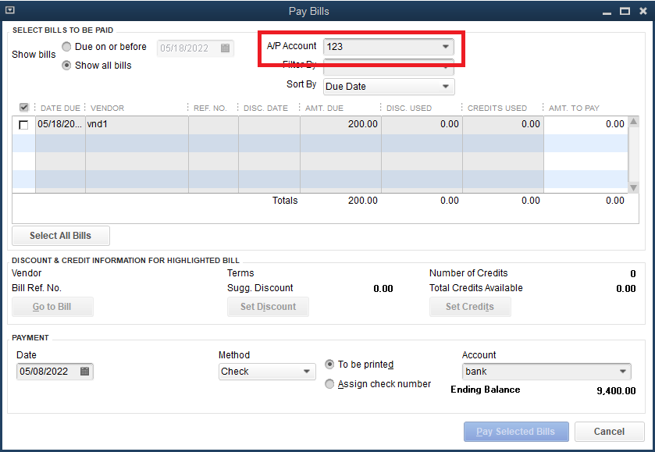This screenshot has height=452, width=655.
Task: Tick the checkbox for vnd1 bill
Action: tap(23, 125)
